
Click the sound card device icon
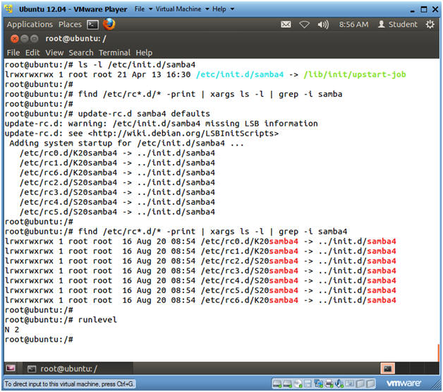[x=339, y=384]
